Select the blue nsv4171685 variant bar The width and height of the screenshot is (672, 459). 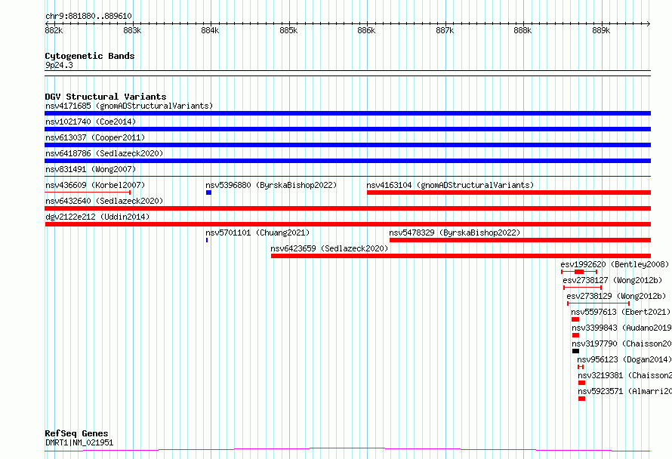coord(347,113)
